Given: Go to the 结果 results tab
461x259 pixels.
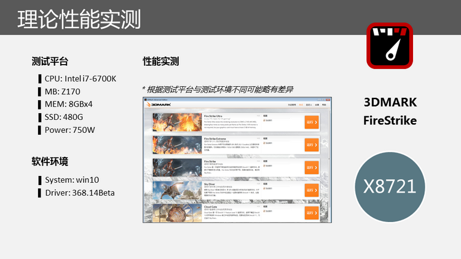Looking at the screenshot, I should (x=318, y=105).
